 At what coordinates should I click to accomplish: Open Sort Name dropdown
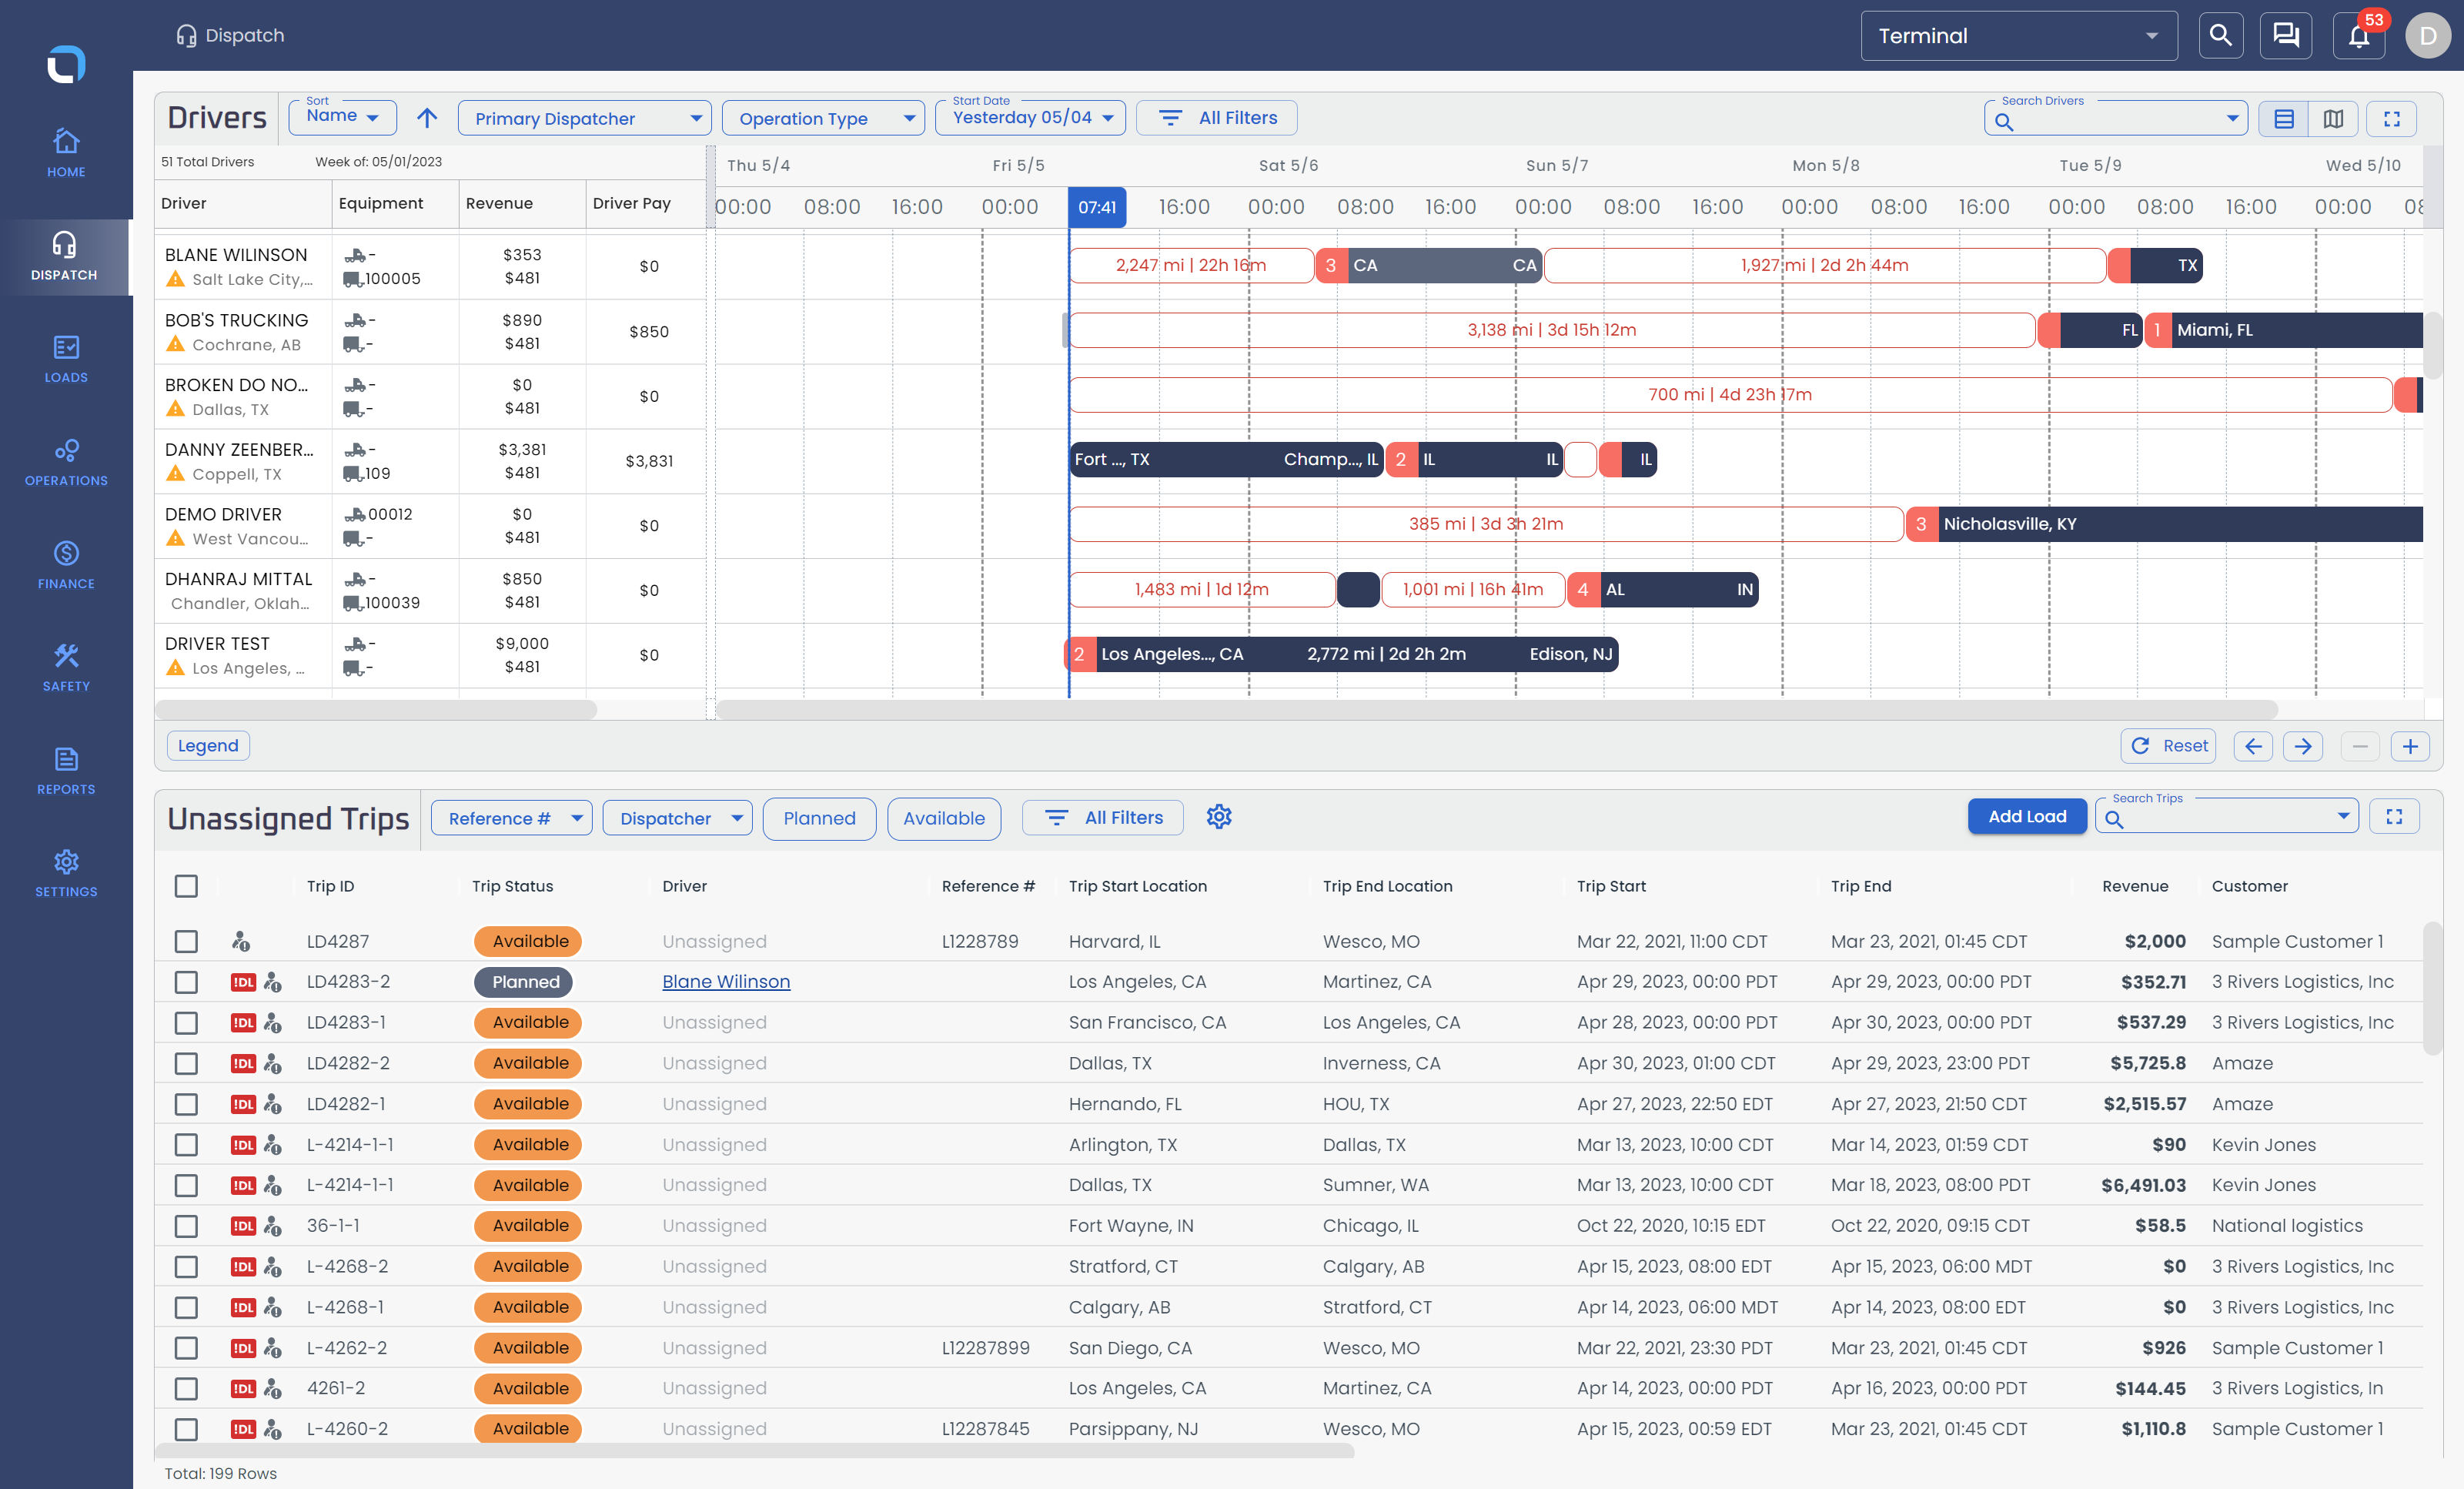pyautogui.click(x=342, y=117)
